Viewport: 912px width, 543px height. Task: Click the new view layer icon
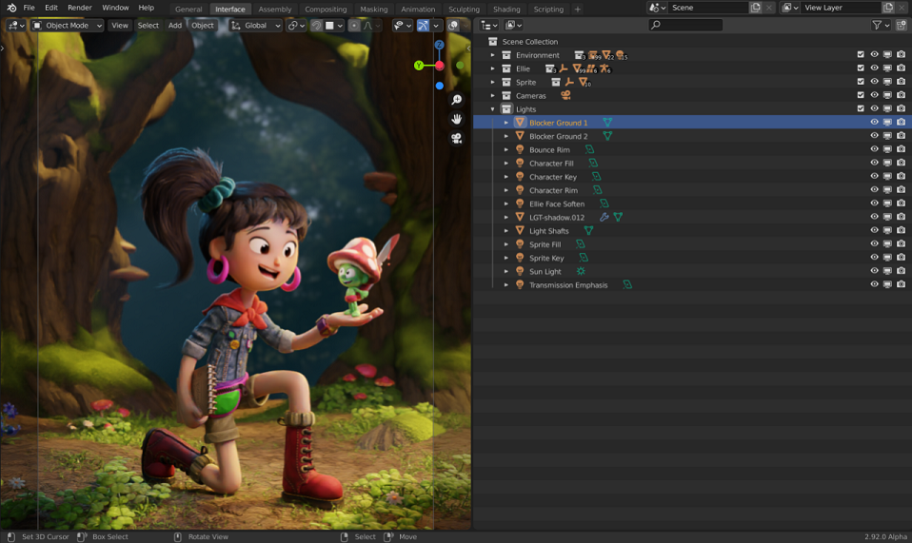point(888,9)
